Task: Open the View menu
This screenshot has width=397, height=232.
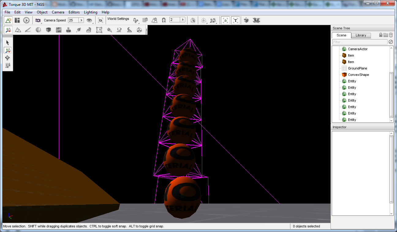Action: point(28,12)
